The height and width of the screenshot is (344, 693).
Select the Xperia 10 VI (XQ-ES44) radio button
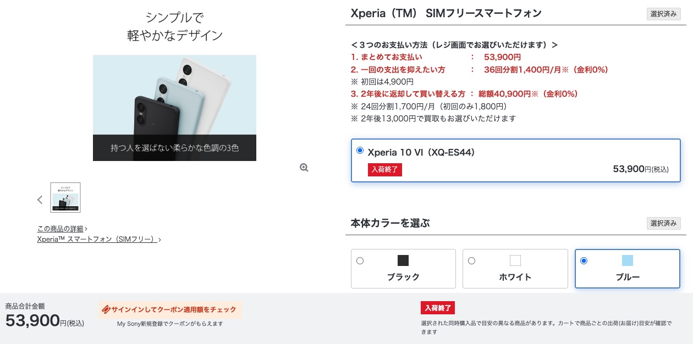point(360,151)
